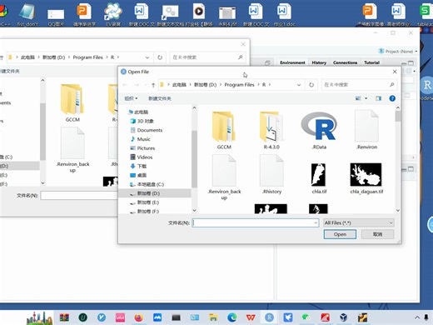Select the chla.tif thumbnail

click(x=319, y=178)
